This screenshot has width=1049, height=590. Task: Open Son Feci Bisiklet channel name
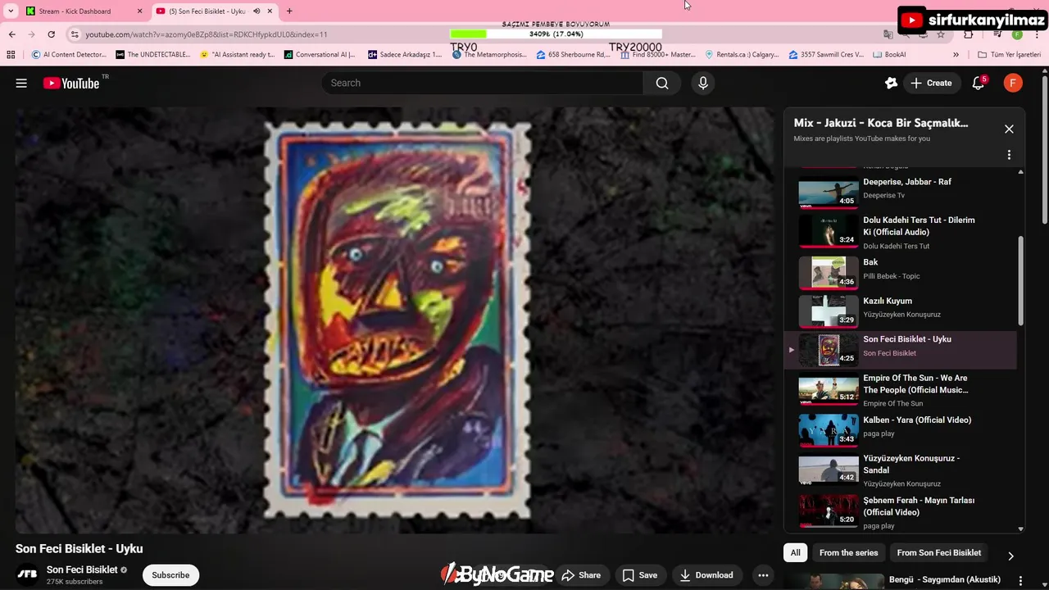coord(82,570)
